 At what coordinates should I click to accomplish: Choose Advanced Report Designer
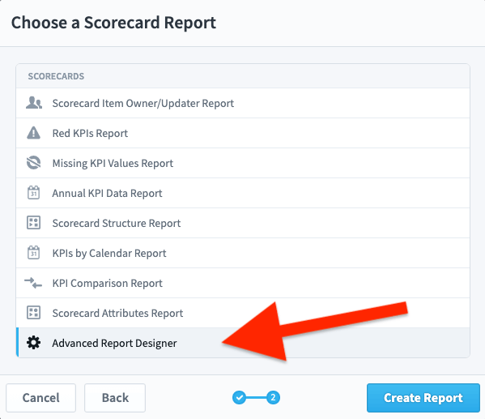coord(243,343)
